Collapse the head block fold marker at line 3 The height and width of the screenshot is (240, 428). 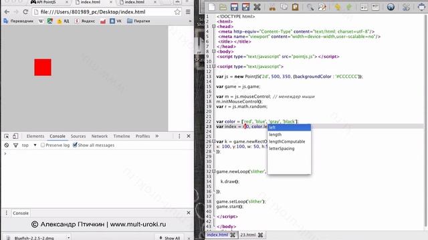click(214, 27)
